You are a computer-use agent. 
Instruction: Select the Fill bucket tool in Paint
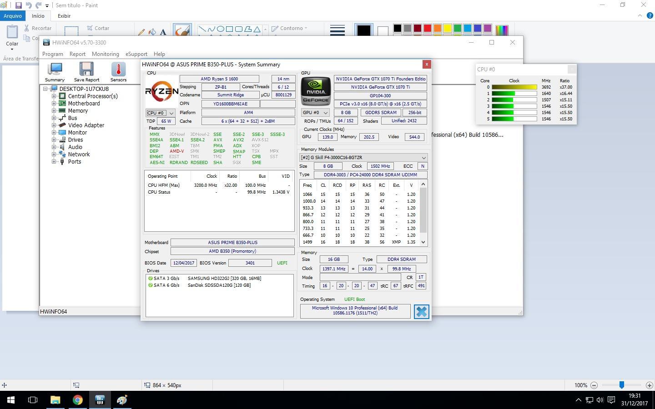coord(152,32)
